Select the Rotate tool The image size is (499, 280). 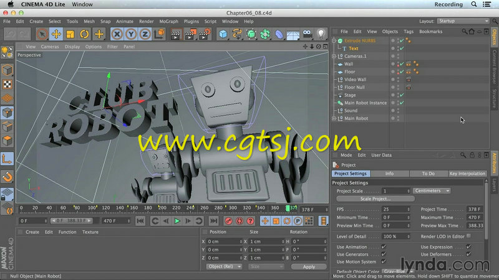coord(84,34)
